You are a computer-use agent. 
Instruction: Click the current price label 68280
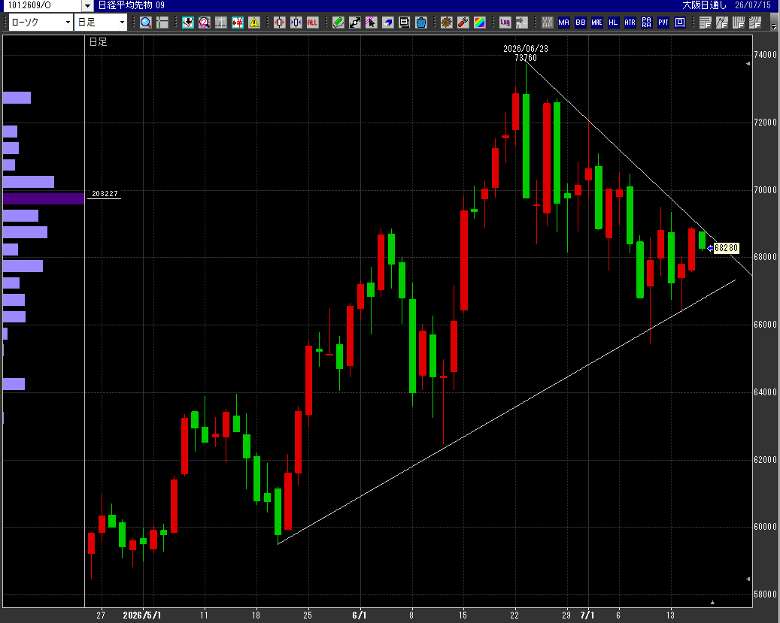tap(727, 247)
